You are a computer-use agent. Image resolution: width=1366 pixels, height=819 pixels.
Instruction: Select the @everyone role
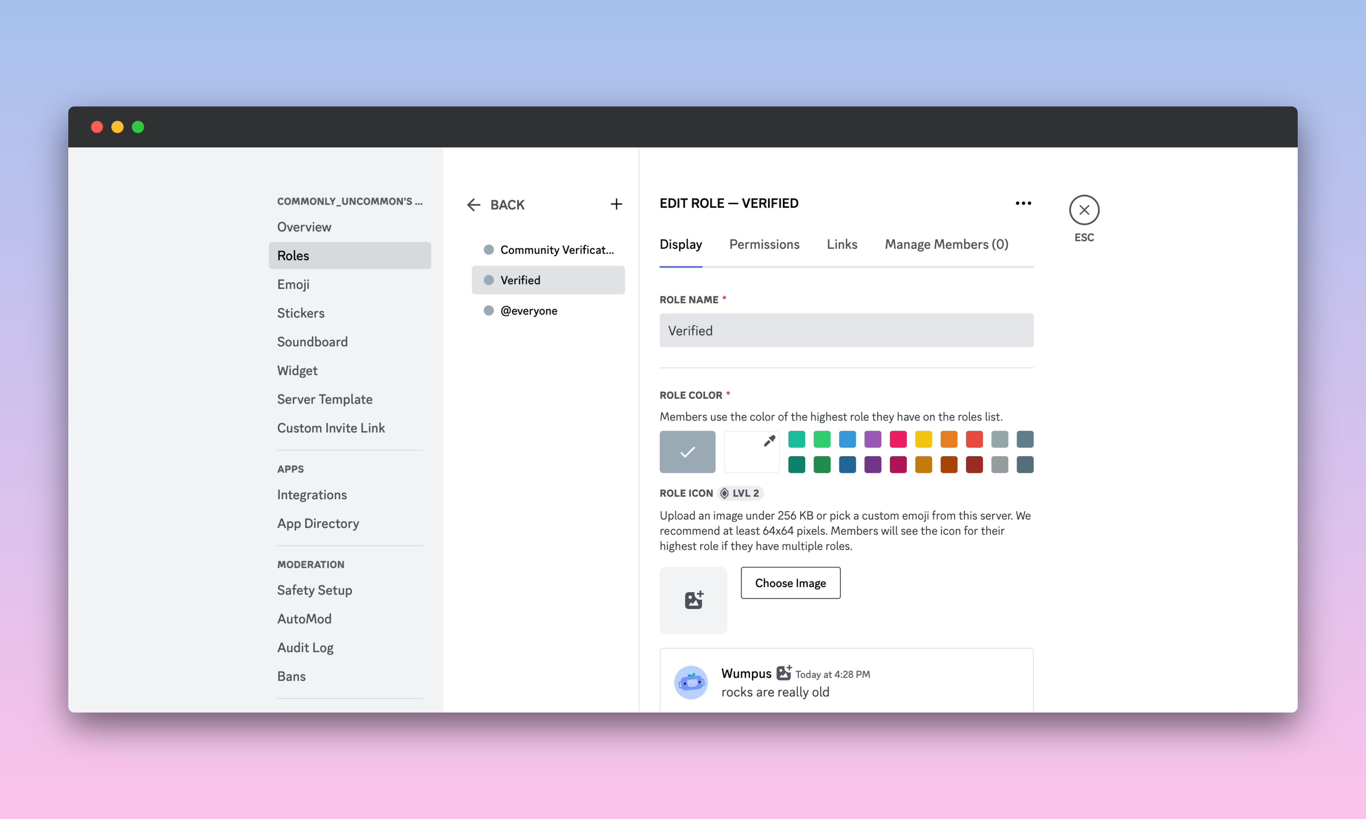(x=528, y=311)
